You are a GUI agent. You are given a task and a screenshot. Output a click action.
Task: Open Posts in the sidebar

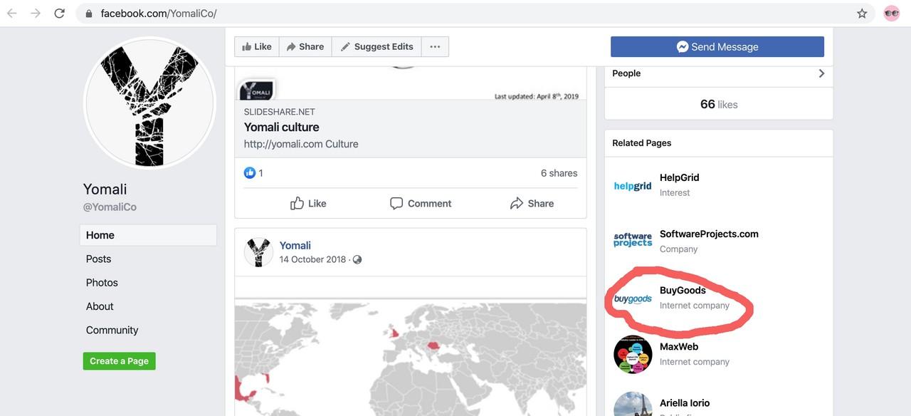click(98, 259)
